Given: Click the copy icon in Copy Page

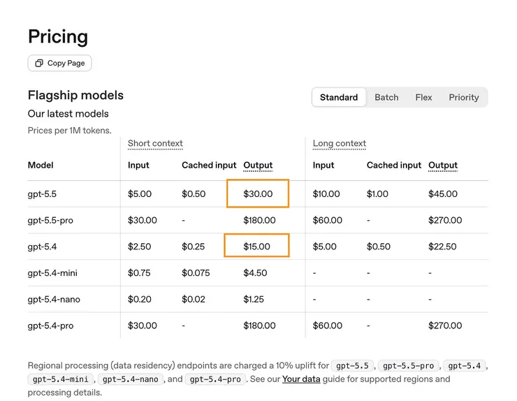Looking at the screenshot, I should (x=39, y=63).
